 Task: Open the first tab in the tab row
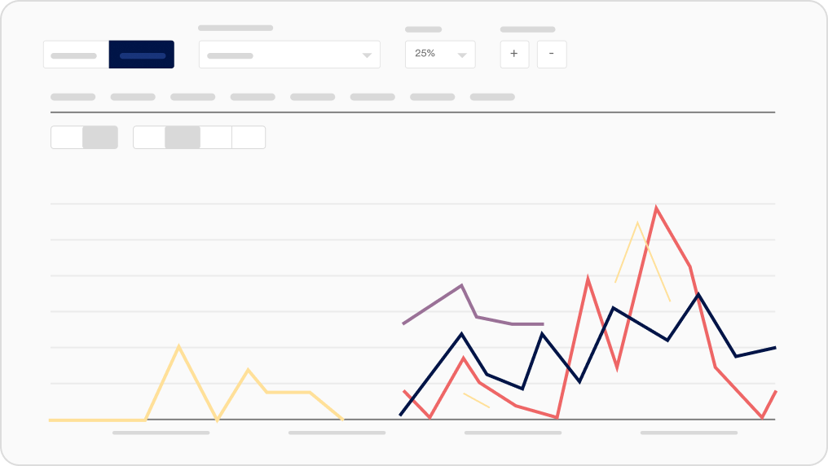[73, 97]
